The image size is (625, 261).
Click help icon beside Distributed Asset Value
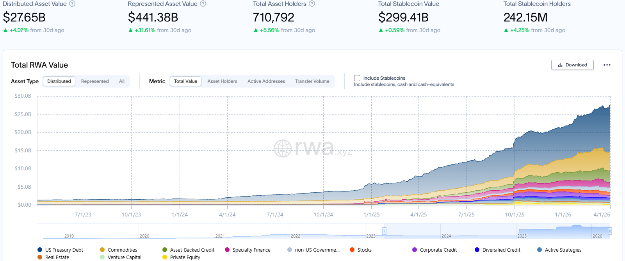[x=72, y=4]
